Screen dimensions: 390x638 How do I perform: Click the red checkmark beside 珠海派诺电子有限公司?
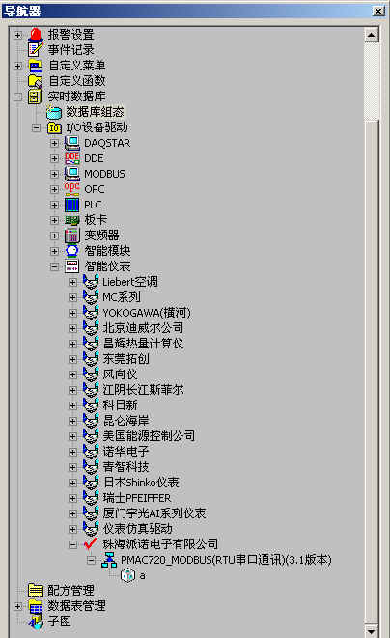(91, 544)
